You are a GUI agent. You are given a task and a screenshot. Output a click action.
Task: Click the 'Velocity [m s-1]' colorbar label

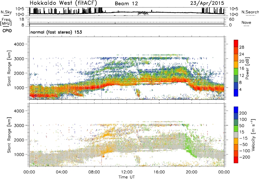pos(253,135)
